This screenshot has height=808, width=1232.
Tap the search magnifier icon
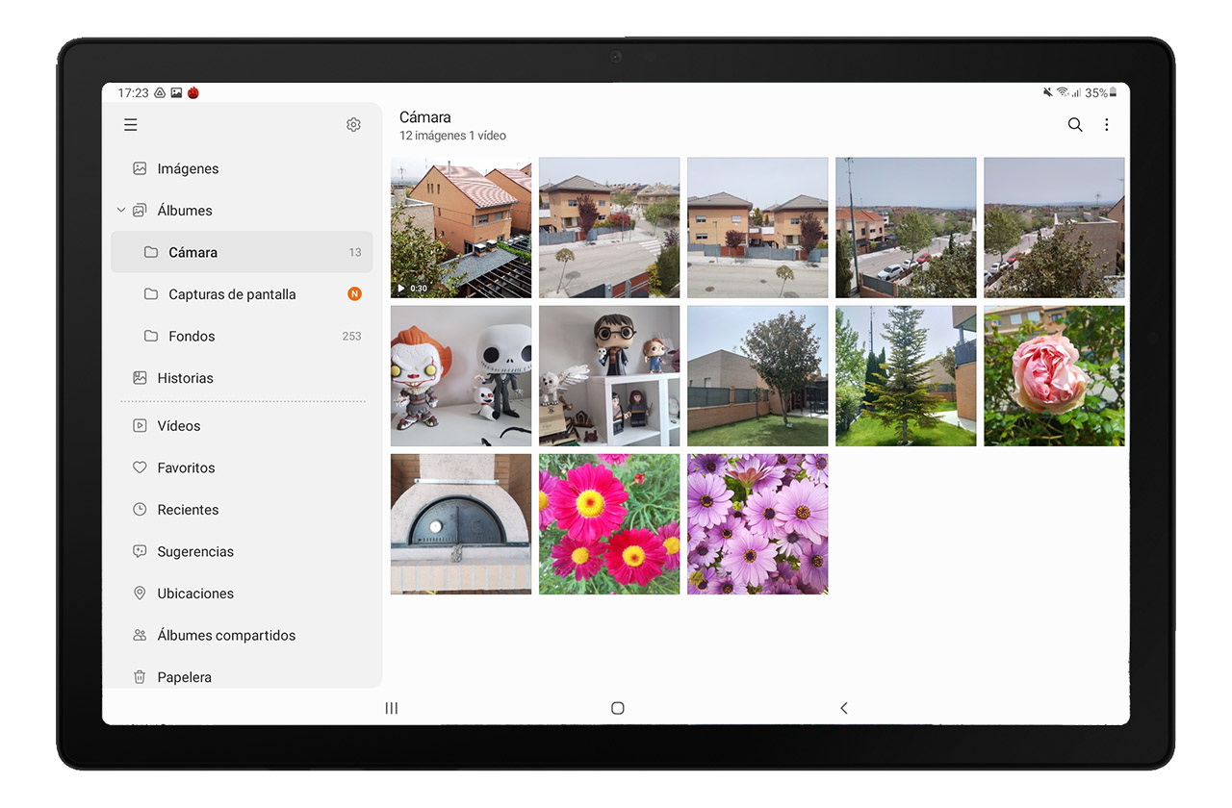pyautogui.click(x=1075, y=125)
